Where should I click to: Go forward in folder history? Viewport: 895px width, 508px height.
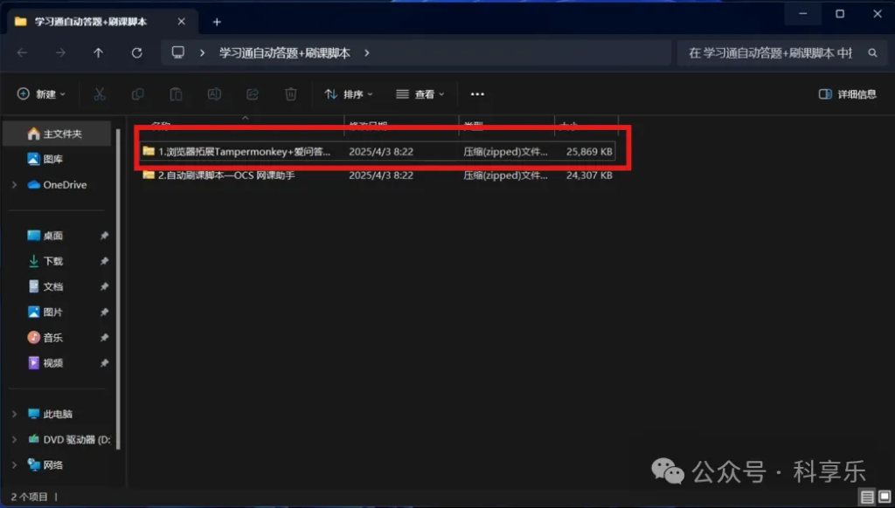click(60, 53)
